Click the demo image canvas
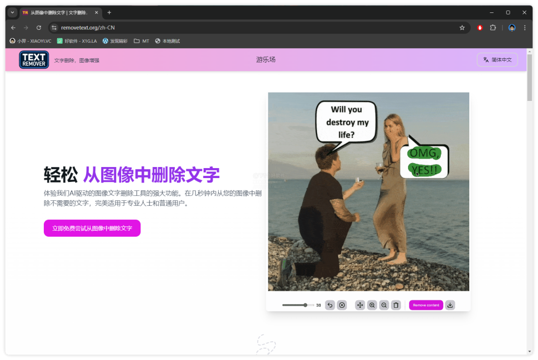This screenshot has width=538, height=360. click(369, 192)
